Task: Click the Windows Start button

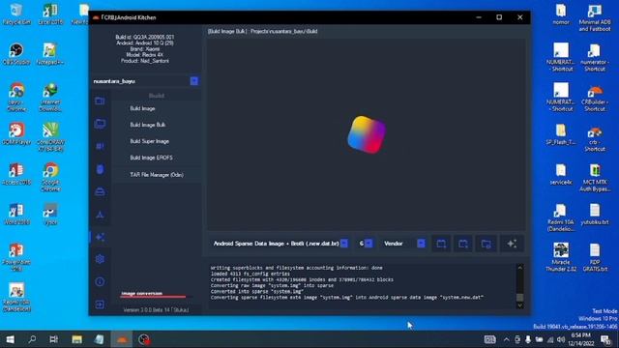Action: click(x=11, y=339)
